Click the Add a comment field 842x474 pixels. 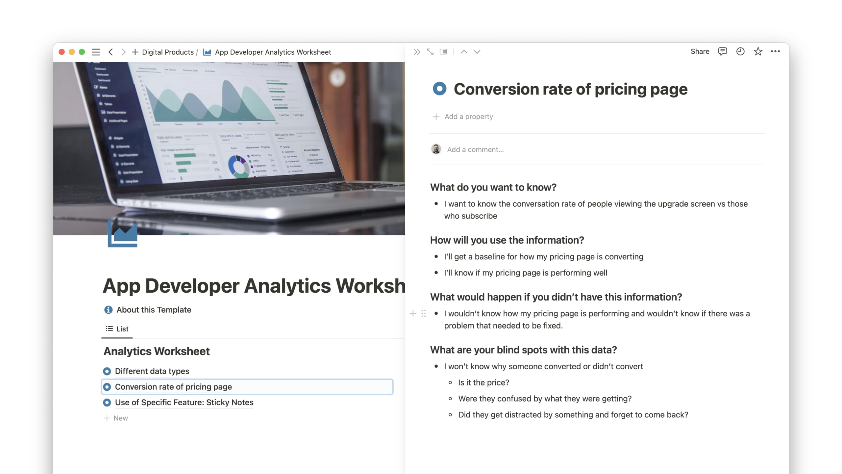(x=475, y=149)
